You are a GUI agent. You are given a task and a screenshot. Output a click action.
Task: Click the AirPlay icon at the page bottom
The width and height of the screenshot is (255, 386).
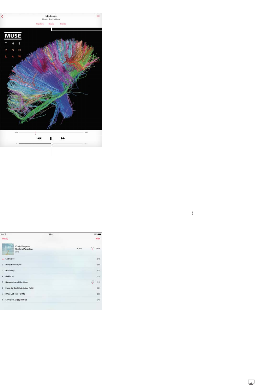[x=251, y=382]
